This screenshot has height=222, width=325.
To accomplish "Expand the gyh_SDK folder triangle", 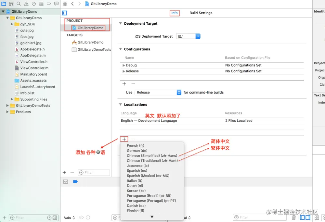I will 12,24.
